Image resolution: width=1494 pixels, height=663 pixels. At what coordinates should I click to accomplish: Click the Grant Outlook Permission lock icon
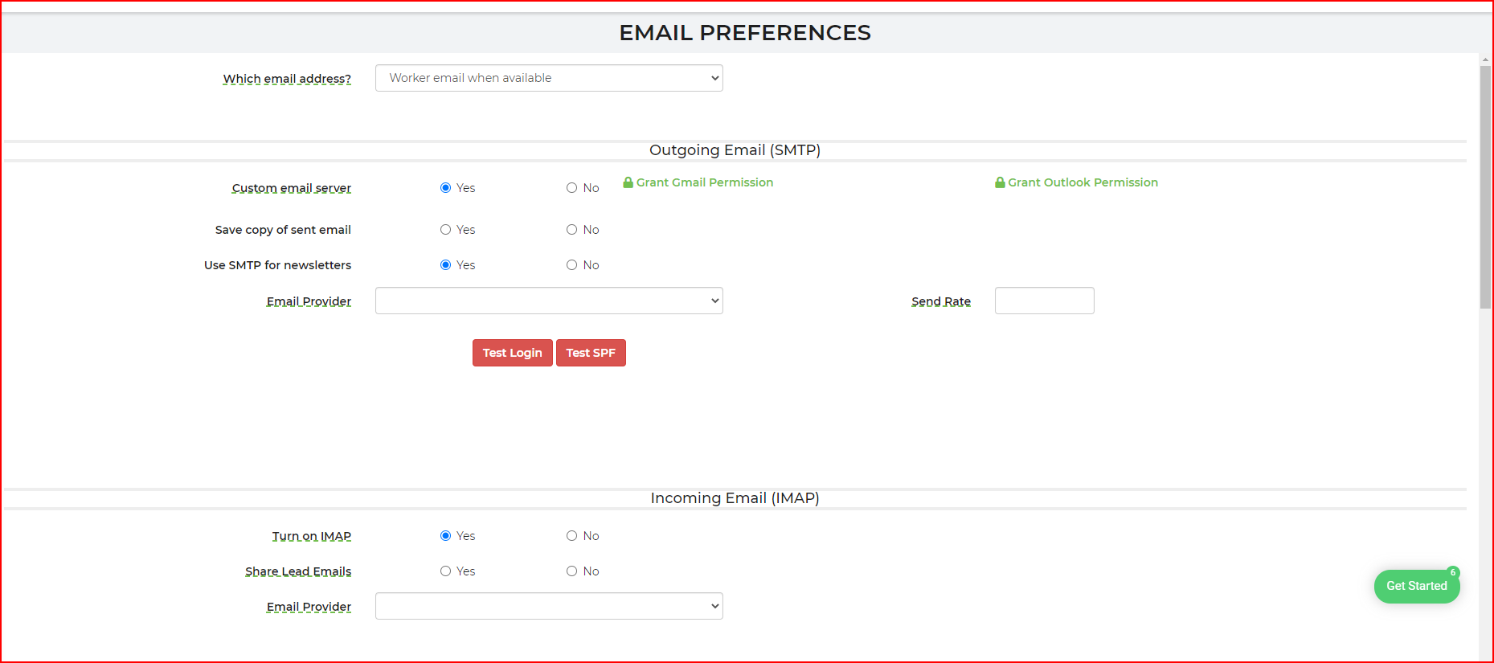(1000, 182)
